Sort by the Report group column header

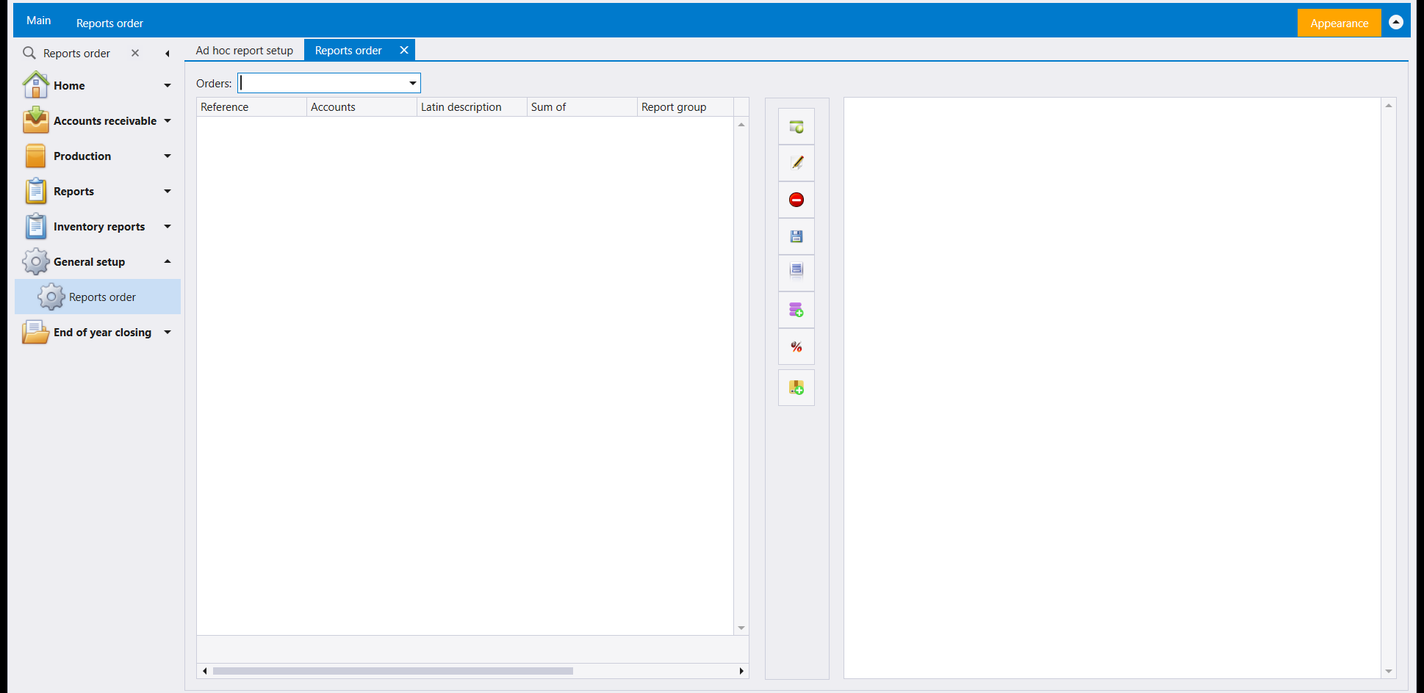[x=685, y=106]
